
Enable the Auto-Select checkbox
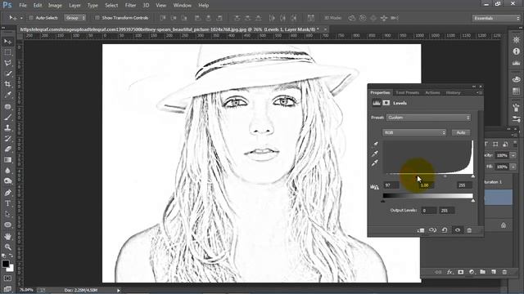click(31, 18)
